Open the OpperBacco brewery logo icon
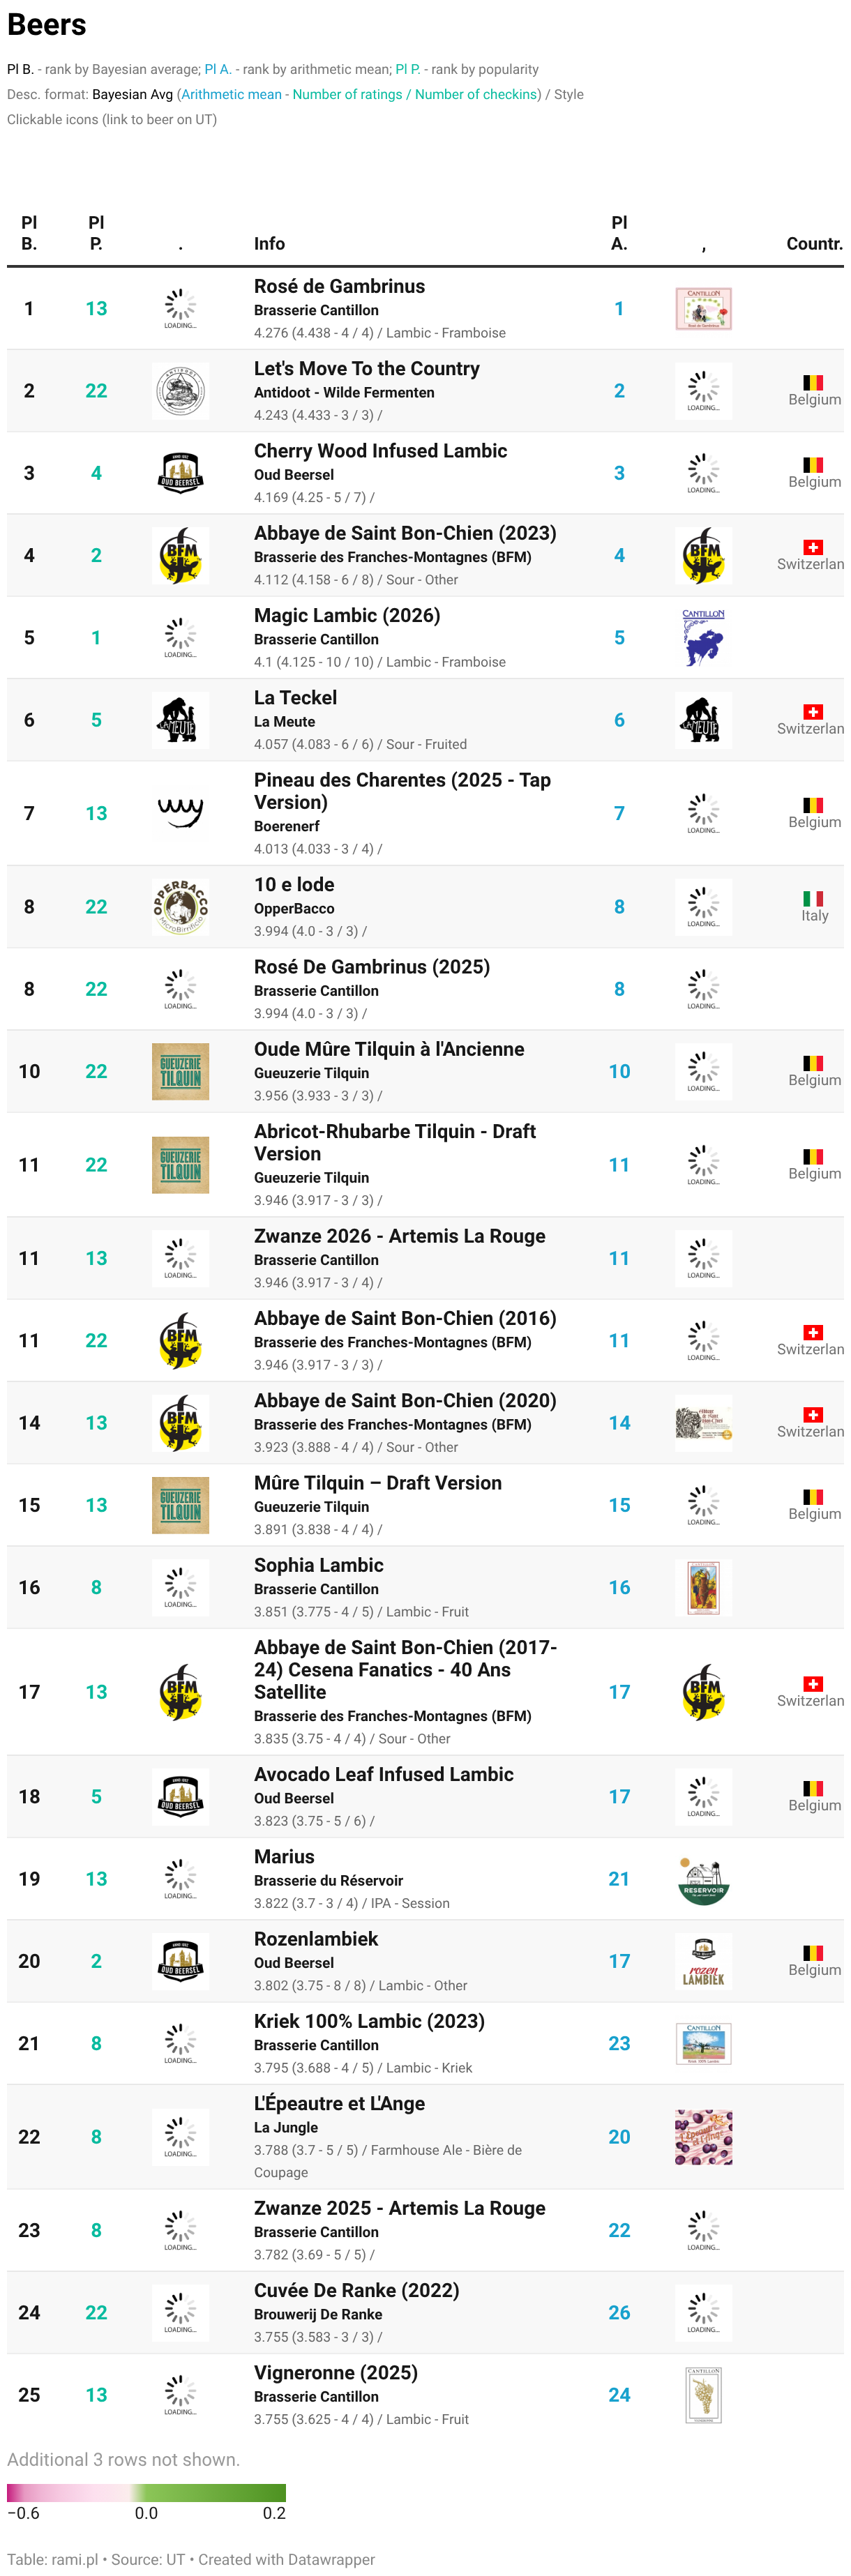The width and height of the screenshot is (851, 2576). pos(180,907)
